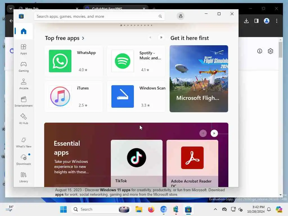Screen dimensions: 288x216
Task: Open the notifications bell in taskbar
Action: tap(269, 209)
